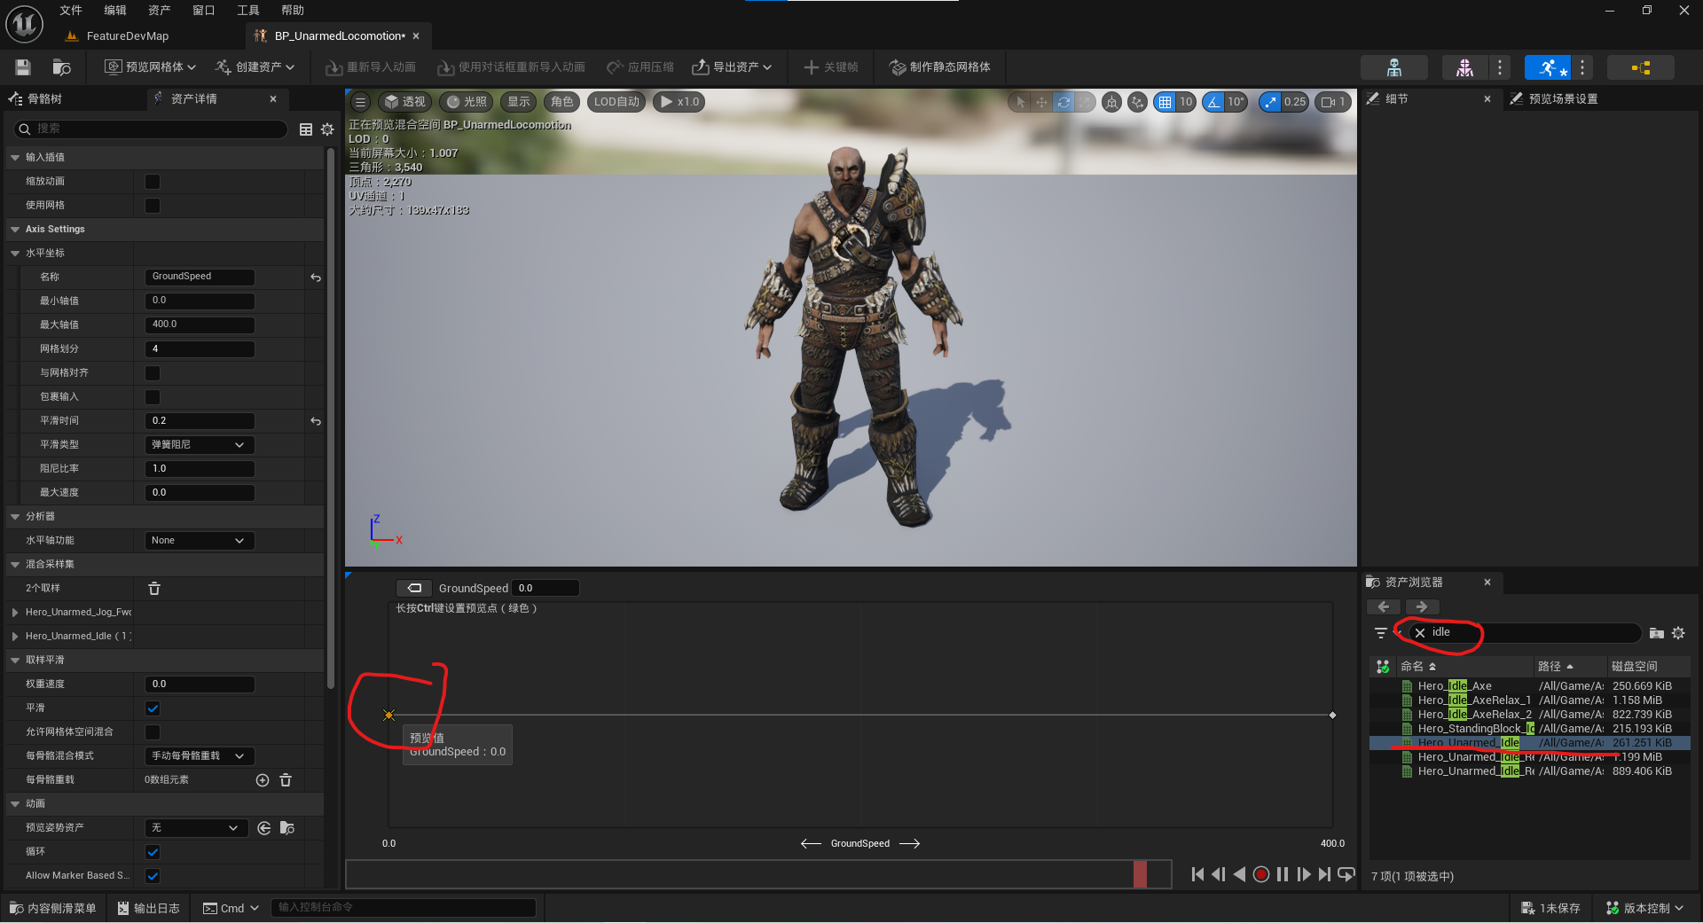Switch to Skeletal Mesh editing mode icon
This screenshot has width=1703, height=923.
[x=1464, y=67]
